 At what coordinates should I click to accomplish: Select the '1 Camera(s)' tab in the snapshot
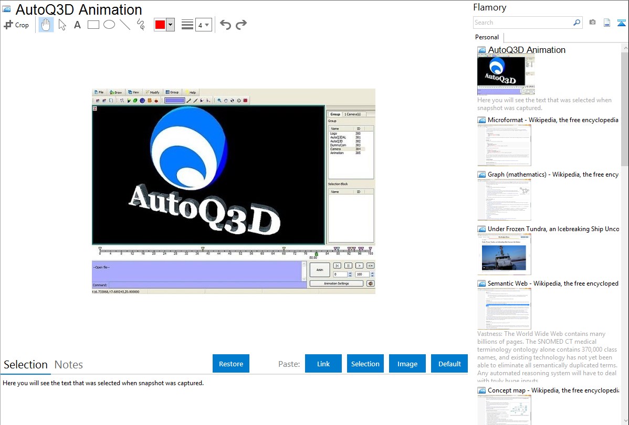click(x=353, y=114)
